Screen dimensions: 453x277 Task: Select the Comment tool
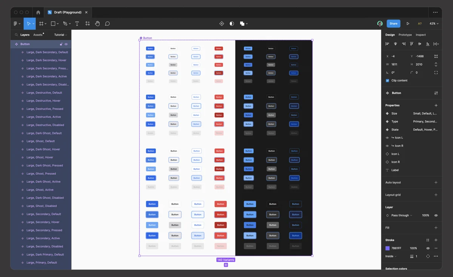point(107,23)
